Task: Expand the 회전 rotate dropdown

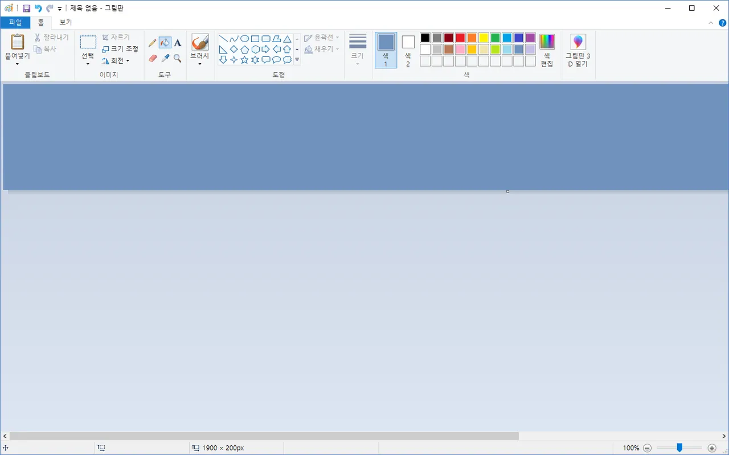Action: 128,61
